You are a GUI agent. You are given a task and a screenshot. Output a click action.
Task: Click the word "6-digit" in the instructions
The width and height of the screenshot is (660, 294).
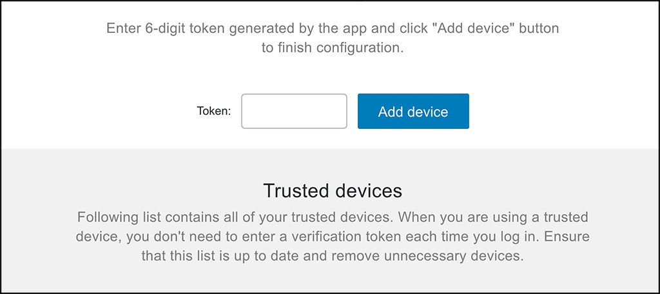[160, 28]
